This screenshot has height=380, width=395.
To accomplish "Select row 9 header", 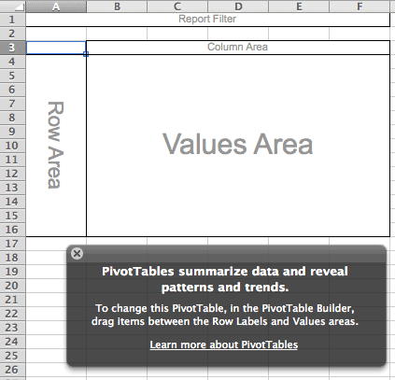I will pyautogui.click(x=13, y=132).
